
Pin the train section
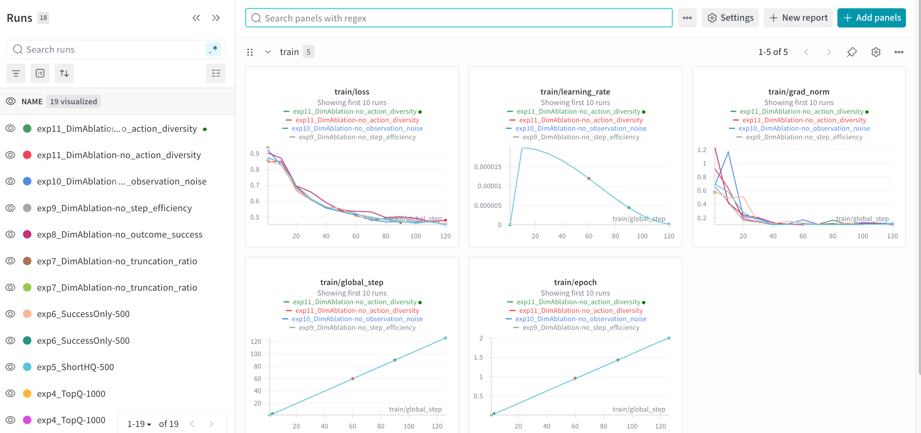coord(852,52)
